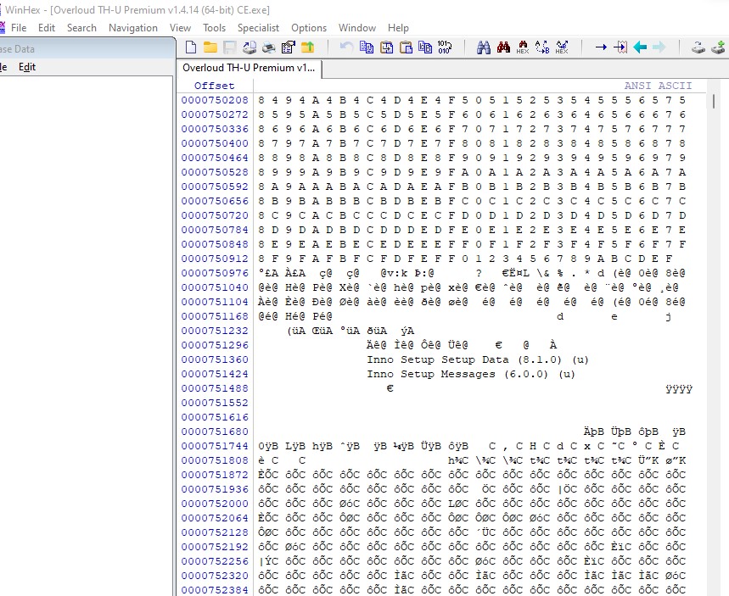
Task: Click the Clipboard write icon
Action: coord(425,47)
